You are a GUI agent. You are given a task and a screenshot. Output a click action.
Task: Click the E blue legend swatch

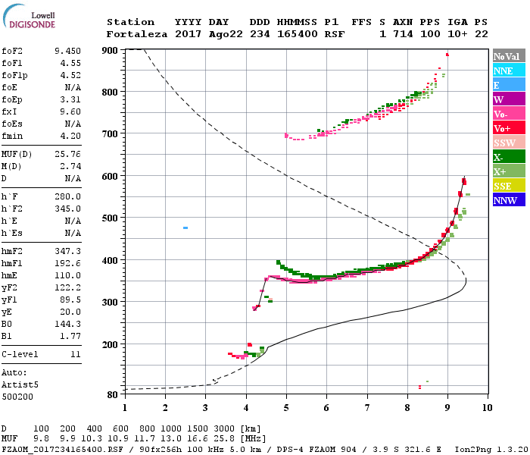(x=509, y=85)
